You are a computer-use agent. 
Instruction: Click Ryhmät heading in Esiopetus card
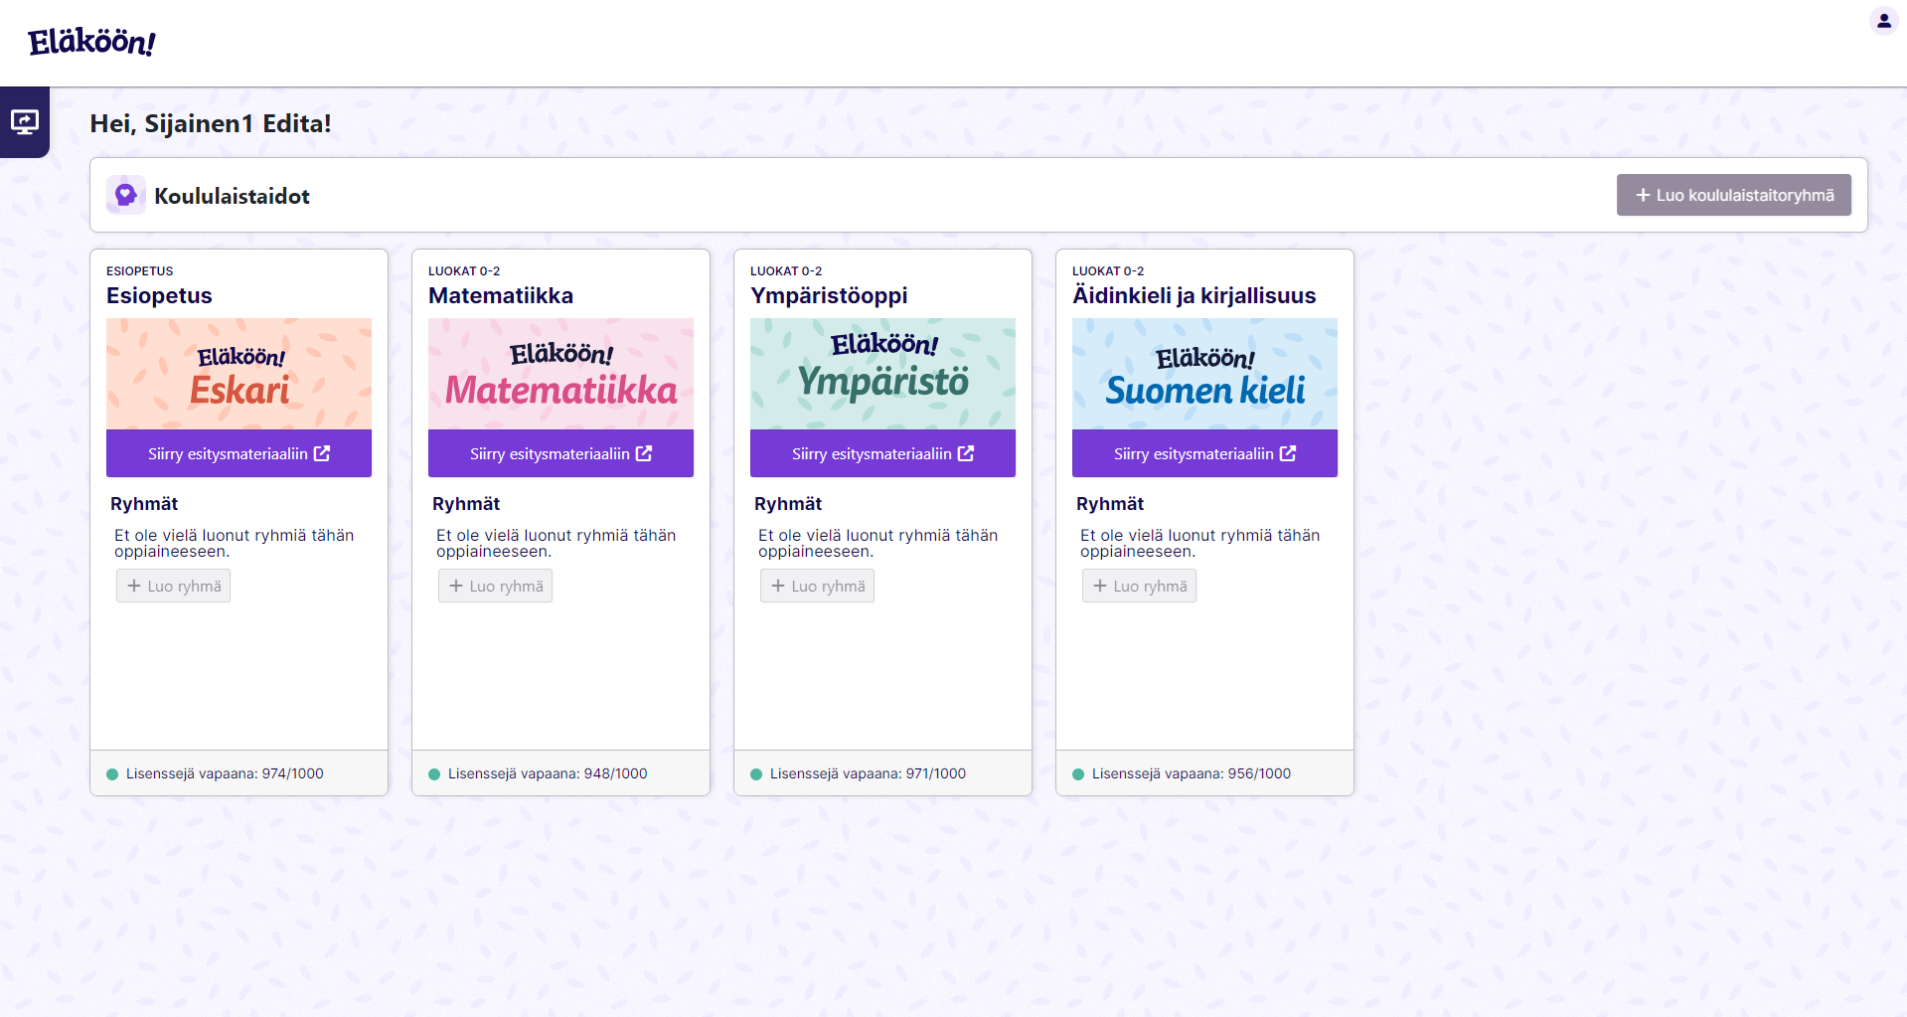[x=144, y=504]
